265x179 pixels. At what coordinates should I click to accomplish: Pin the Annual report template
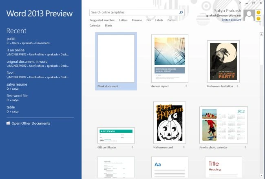click(x=186, y=86)
